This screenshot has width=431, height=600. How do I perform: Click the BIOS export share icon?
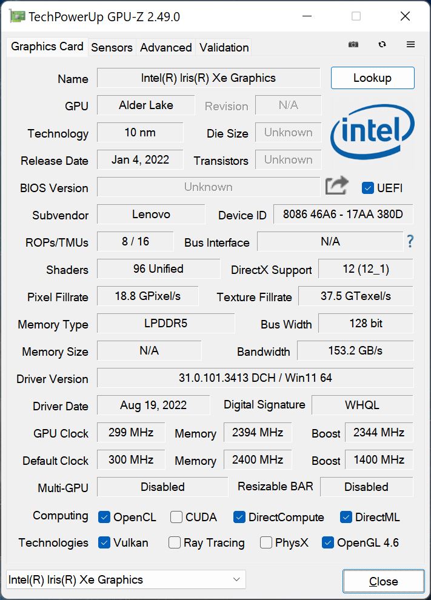click(x=337, y=185)
